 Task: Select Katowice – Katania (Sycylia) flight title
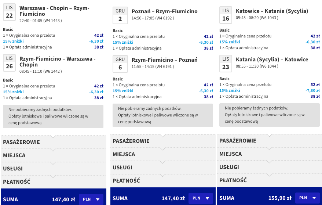(x=272, y=11)
